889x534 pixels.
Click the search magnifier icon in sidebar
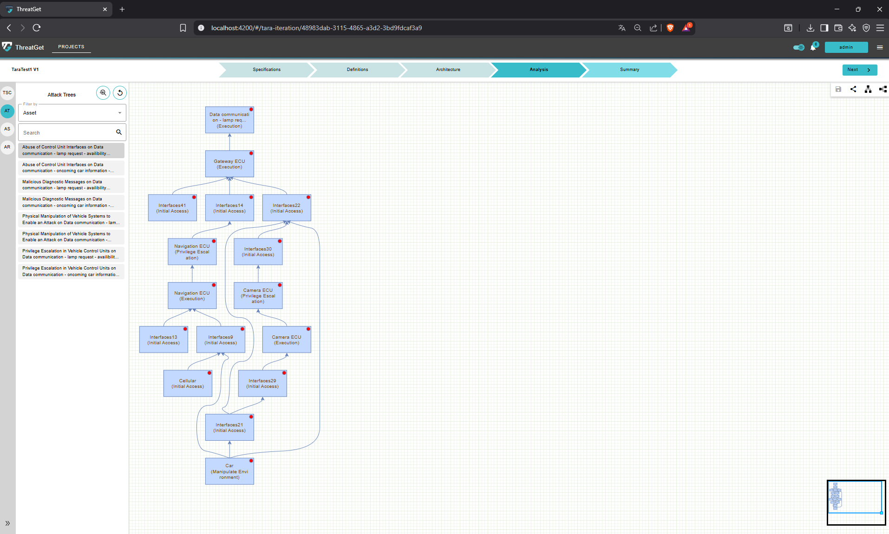tap(119, 132)
